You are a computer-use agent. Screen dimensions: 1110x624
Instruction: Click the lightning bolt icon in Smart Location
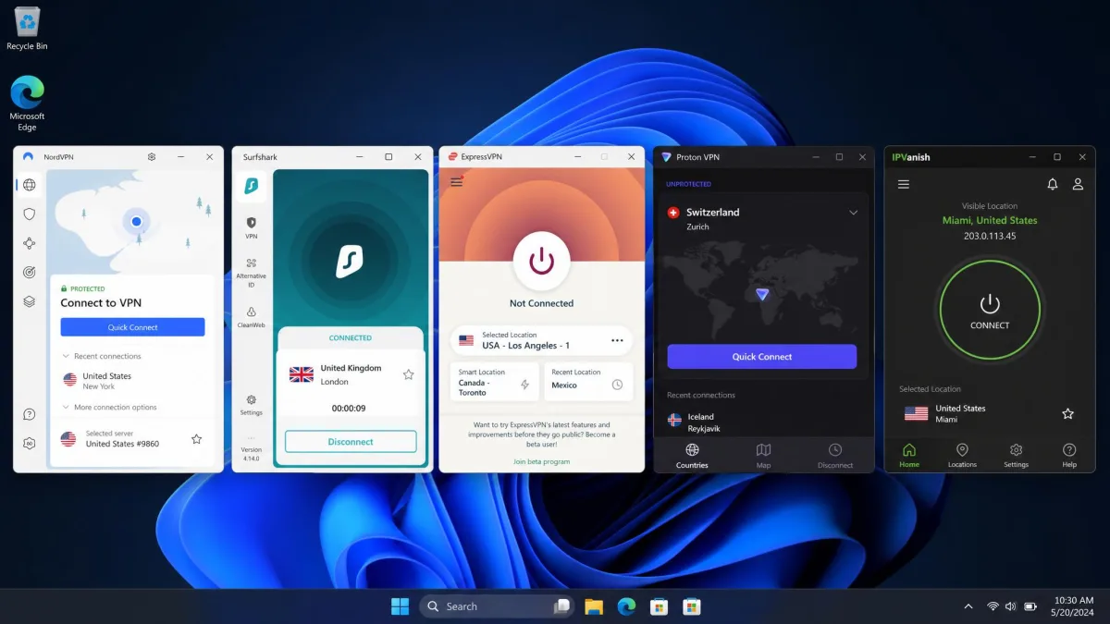(x=524, y=385)
